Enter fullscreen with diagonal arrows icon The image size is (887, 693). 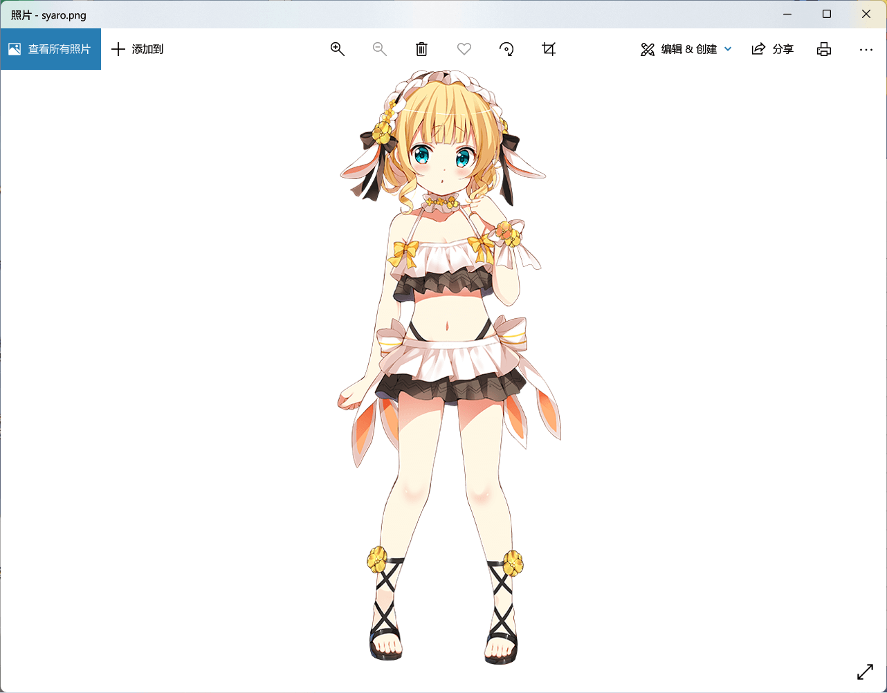point(866,672)
